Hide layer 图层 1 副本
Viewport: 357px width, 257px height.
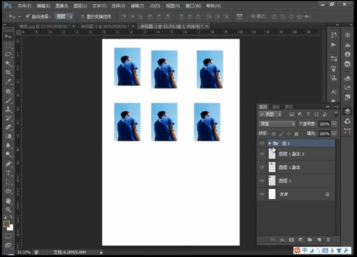pos(262,167)
